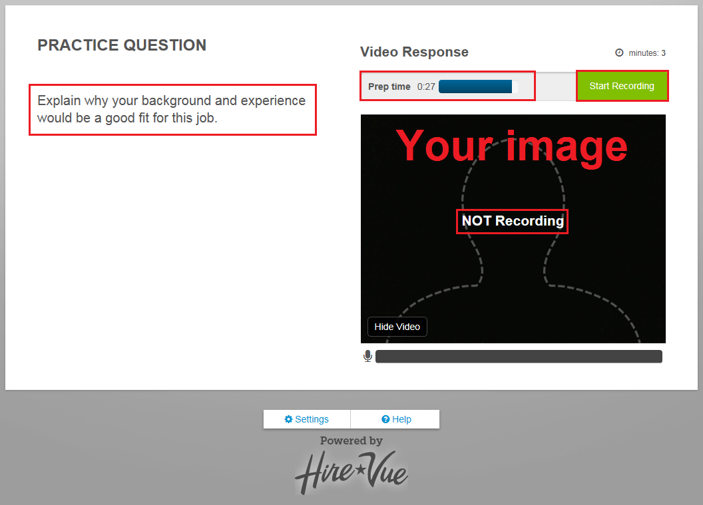Viewport: 703px width, 505px height.
Task: Select the practice question text box
Action: click(172, 109)
